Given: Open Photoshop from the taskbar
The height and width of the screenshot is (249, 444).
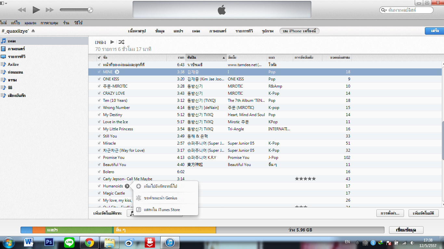Looking at the screenshot, I should (x=49, y=242).
